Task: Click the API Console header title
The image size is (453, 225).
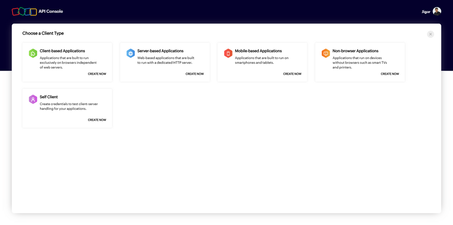Action: coord(51,11)
